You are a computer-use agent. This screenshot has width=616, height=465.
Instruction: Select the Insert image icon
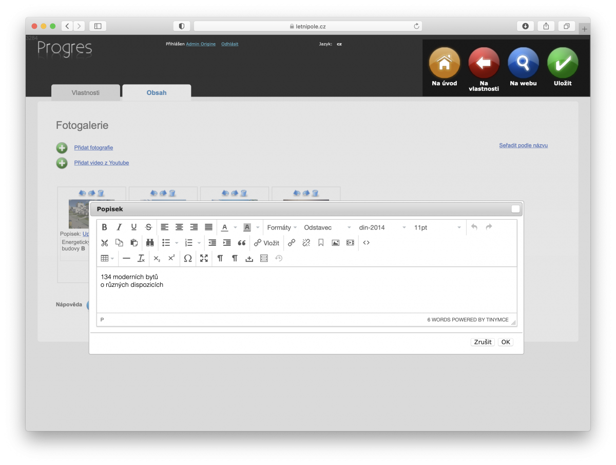(335, 242)
